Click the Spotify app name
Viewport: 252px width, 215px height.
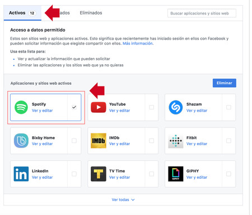(39, 104)
